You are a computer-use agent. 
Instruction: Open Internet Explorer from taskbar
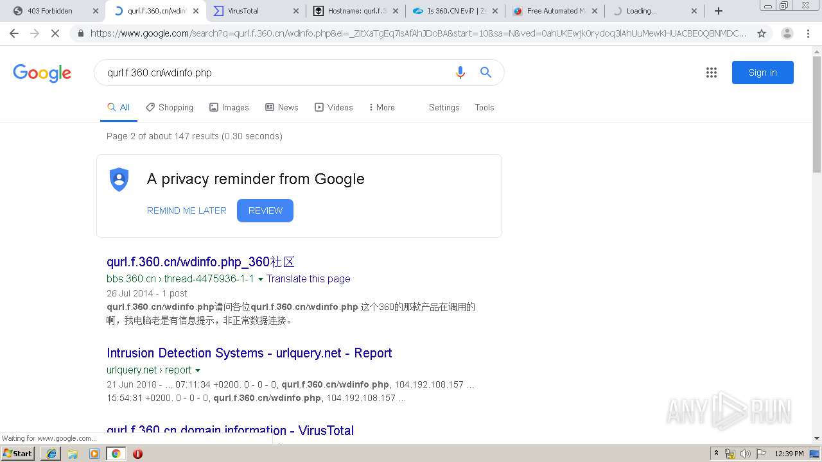(51, 454)
